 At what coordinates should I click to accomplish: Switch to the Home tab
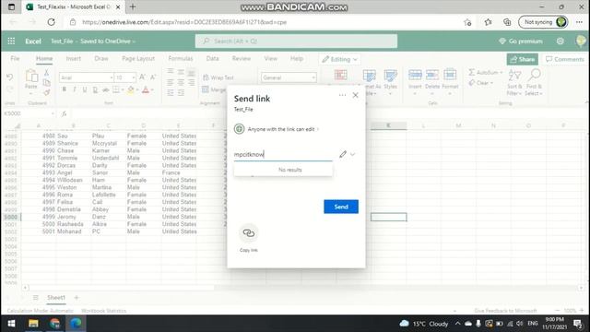tap(44, 59)
